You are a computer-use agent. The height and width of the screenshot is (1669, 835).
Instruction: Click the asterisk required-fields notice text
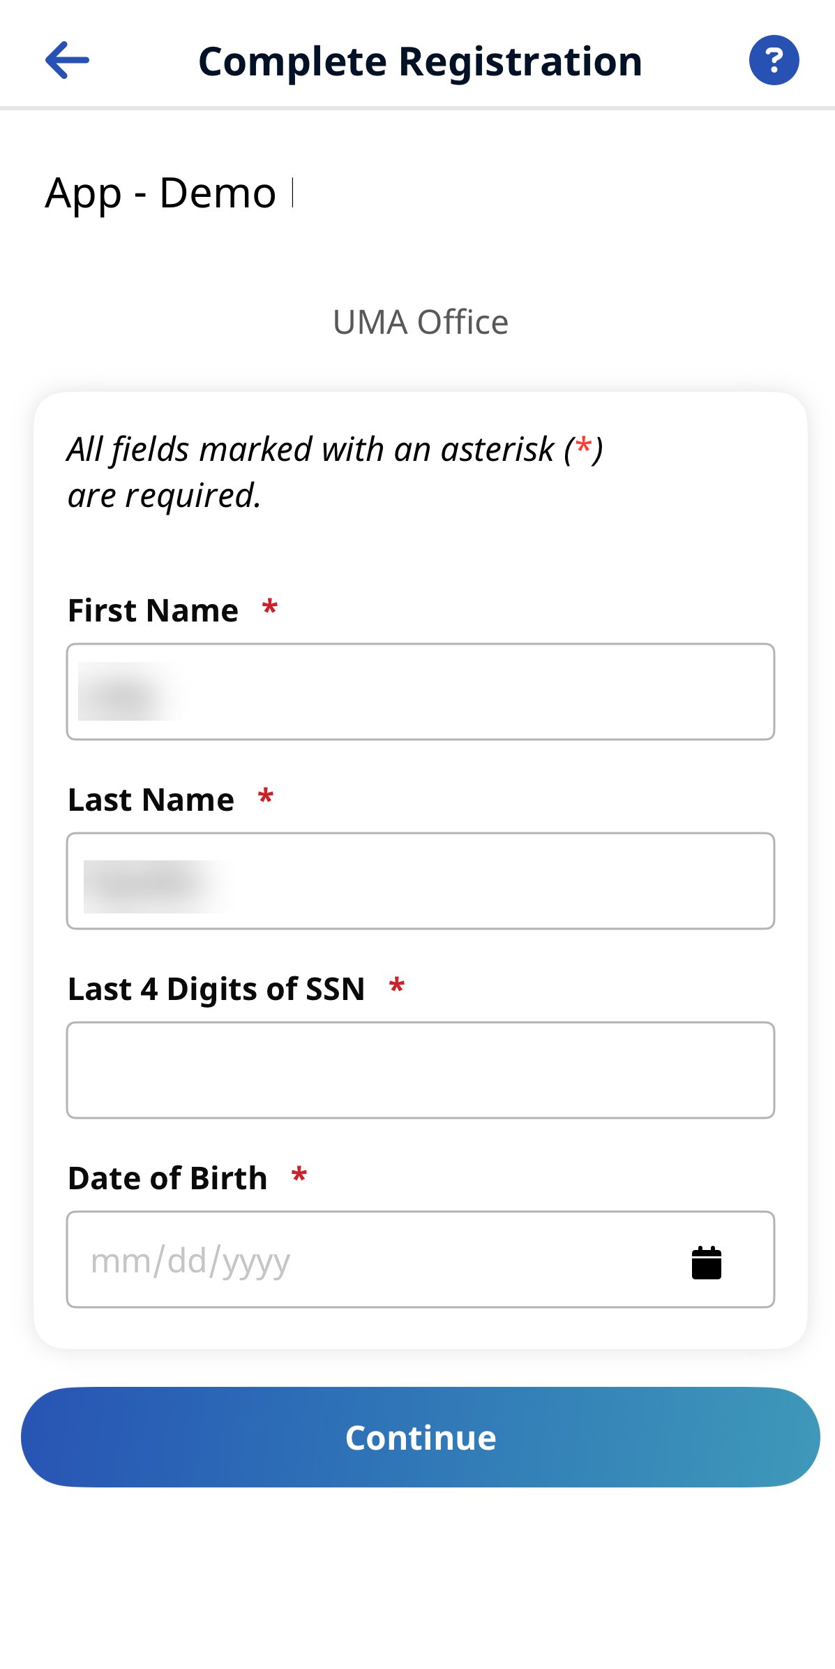coord(335,472)
